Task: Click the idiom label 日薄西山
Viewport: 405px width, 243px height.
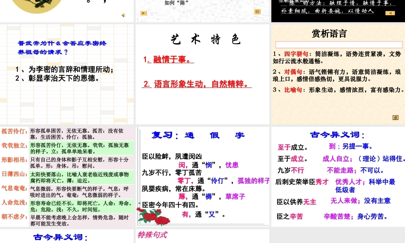Action: tap(14, 174)
